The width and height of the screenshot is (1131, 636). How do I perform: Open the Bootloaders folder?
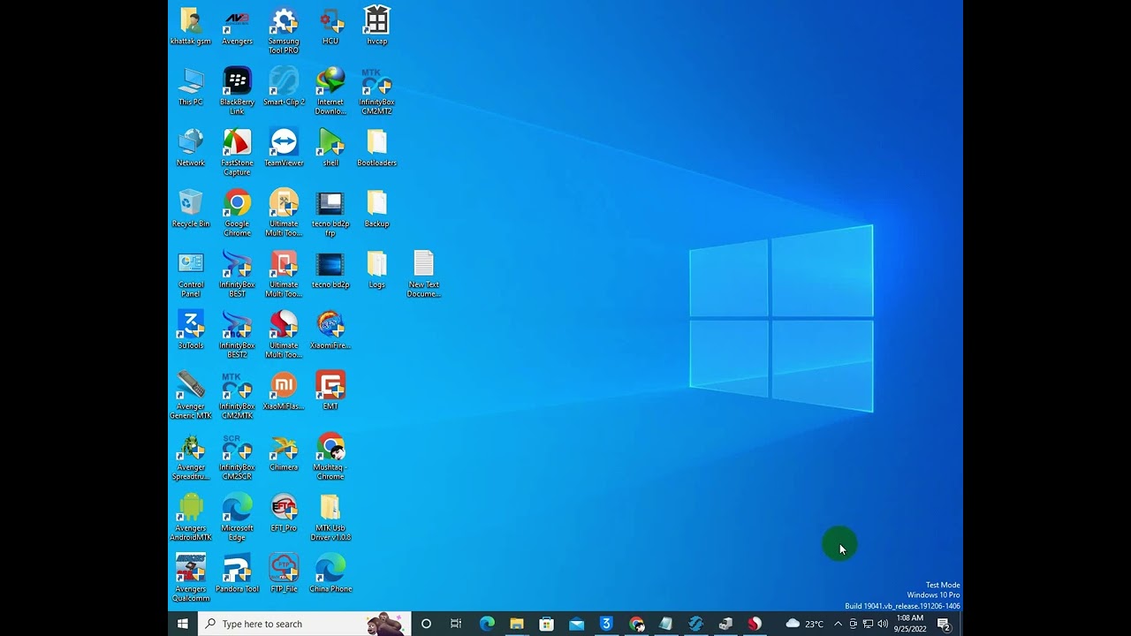[x=376, y=148]
